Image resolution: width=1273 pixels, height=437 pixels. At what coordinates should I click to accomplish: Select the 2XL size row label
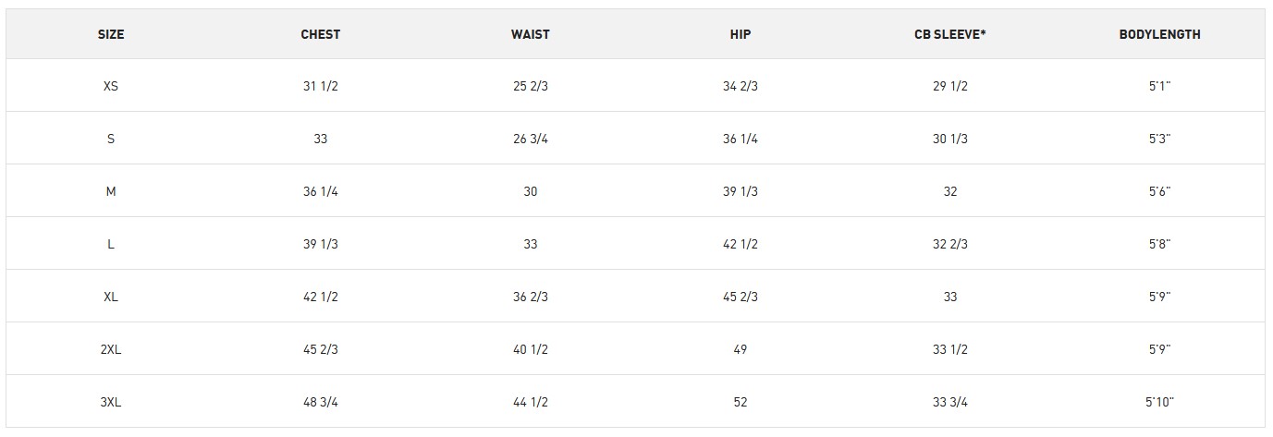coord(111,349)
